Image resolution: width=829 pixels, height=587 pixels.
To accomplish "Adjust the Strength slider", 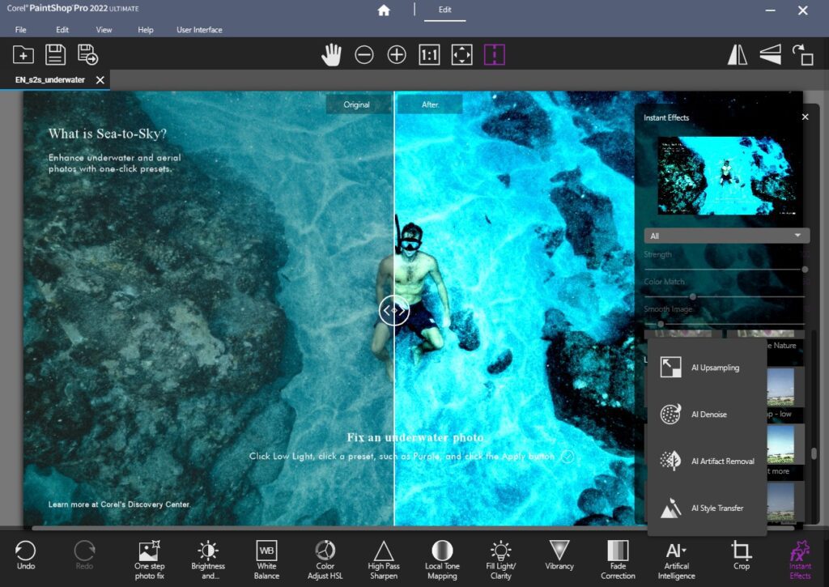I will coord(806,268).
